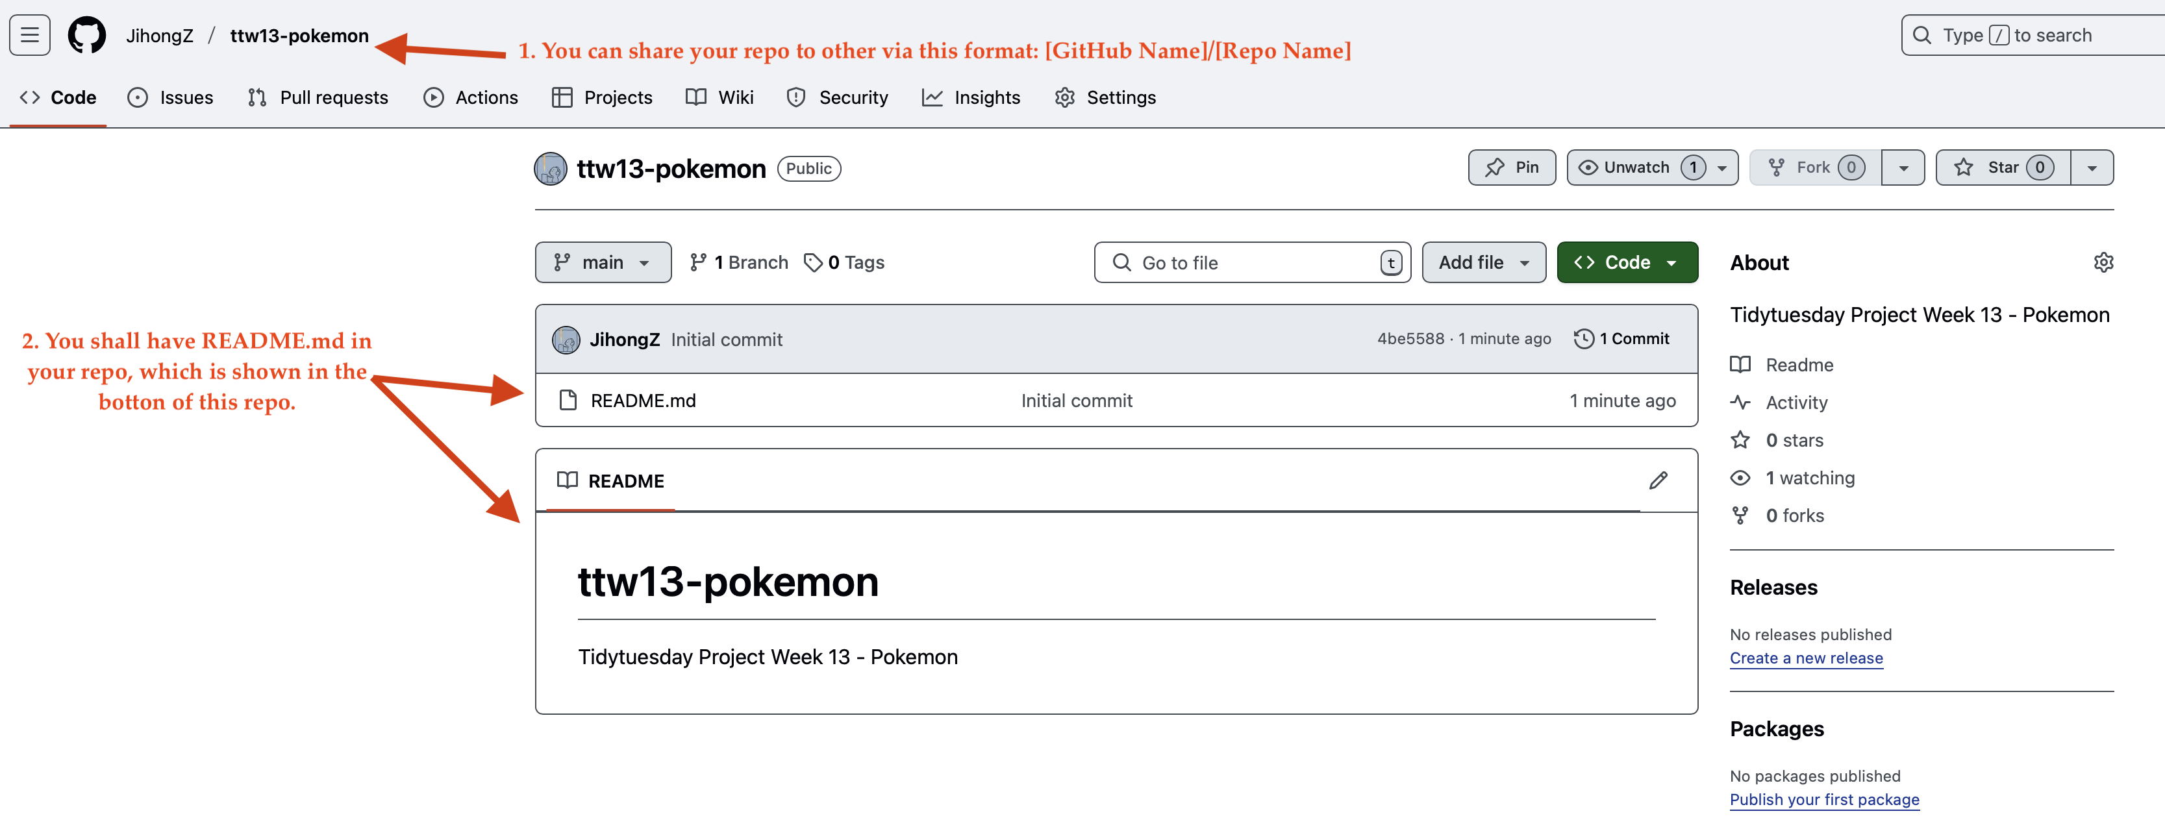Screen dimensions: 2165x831
Task: Open the 0 Tags page
Action: click(x=844, y=262)
